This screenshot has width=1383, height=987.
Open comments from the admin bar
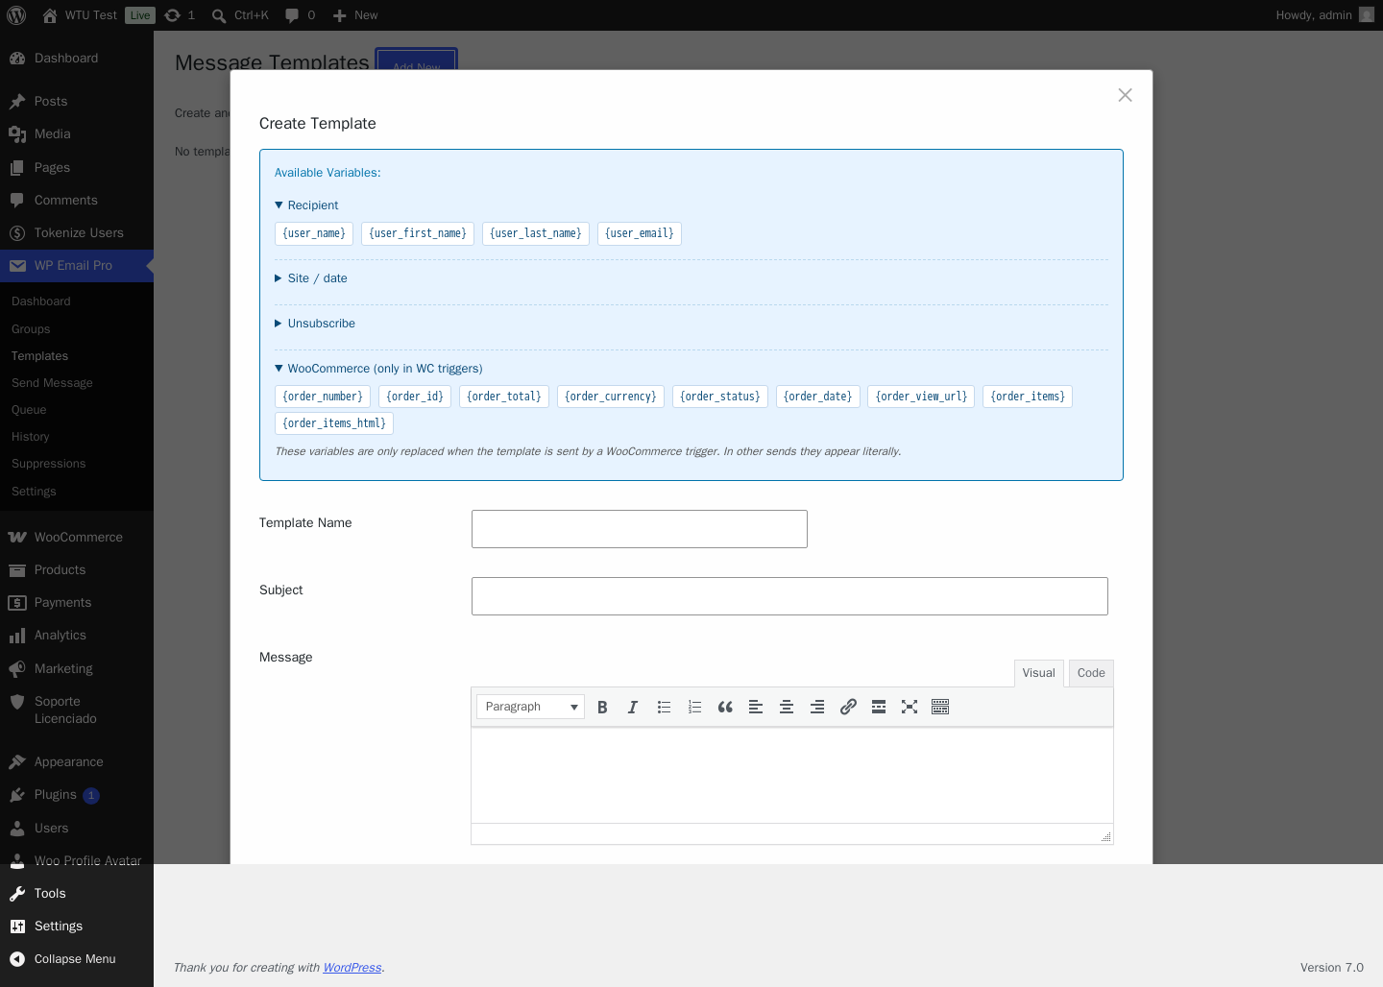(x=300, y=15)
